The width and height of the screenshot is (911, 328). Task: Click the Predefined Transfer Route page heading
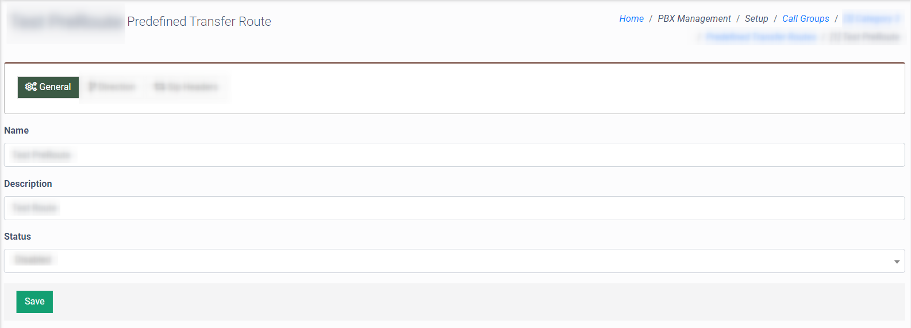[x=199, y=22]
